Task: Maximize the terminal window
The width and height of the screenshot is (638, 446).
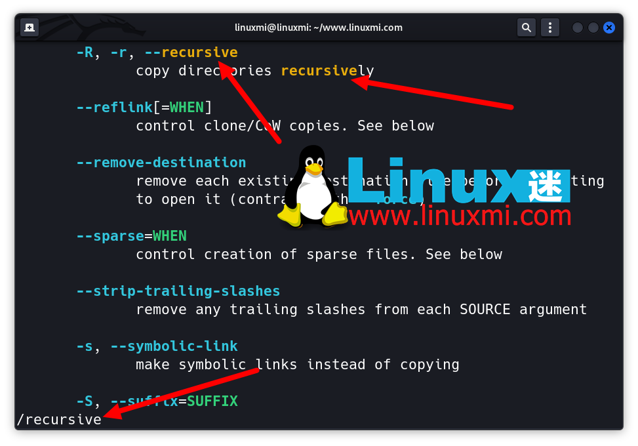Action: pyautogui.click(x=593, y=28)
